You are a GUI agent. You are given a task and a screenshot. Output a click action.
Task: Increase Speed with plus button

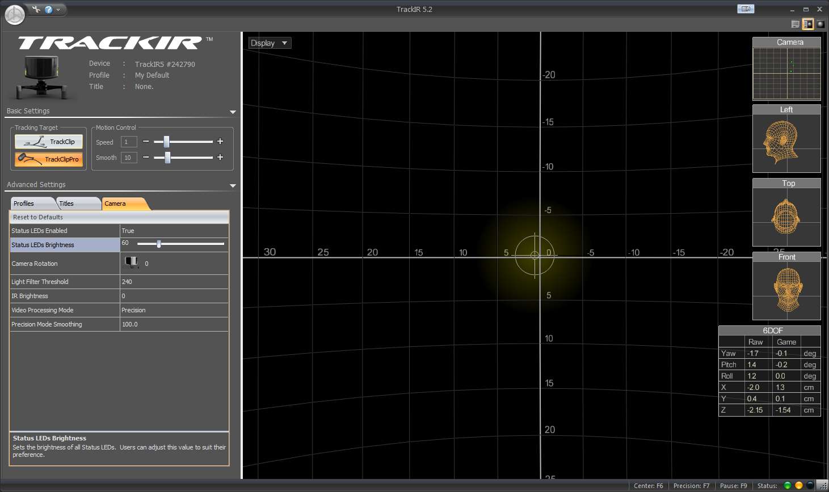[220, 141]
